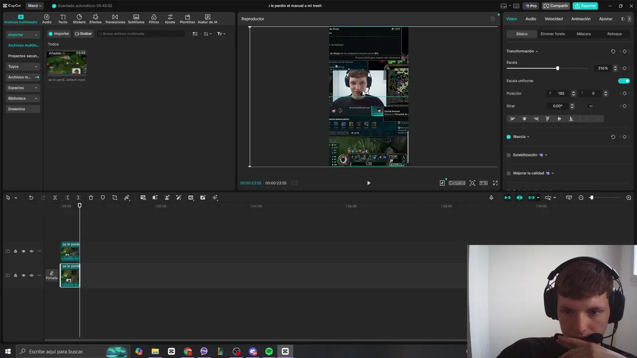Open the Ajuste tab
Viewport: 637px width, 358px height.
tap(170, 19)
